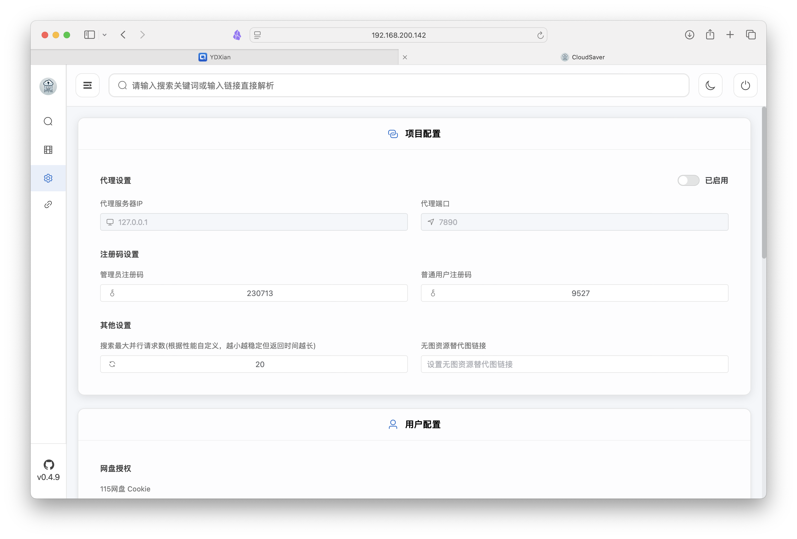Click the proxy port field 7890
The width and height of the screenshot is (797, 539).
pos(574,222)
